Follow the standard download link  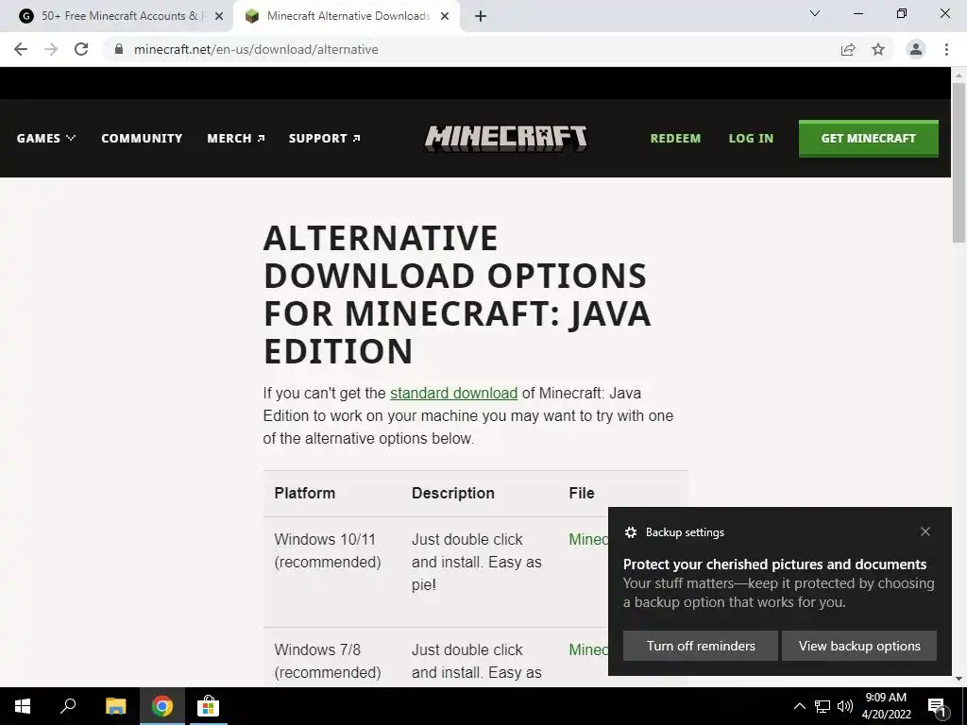click(x=453, y=393)
